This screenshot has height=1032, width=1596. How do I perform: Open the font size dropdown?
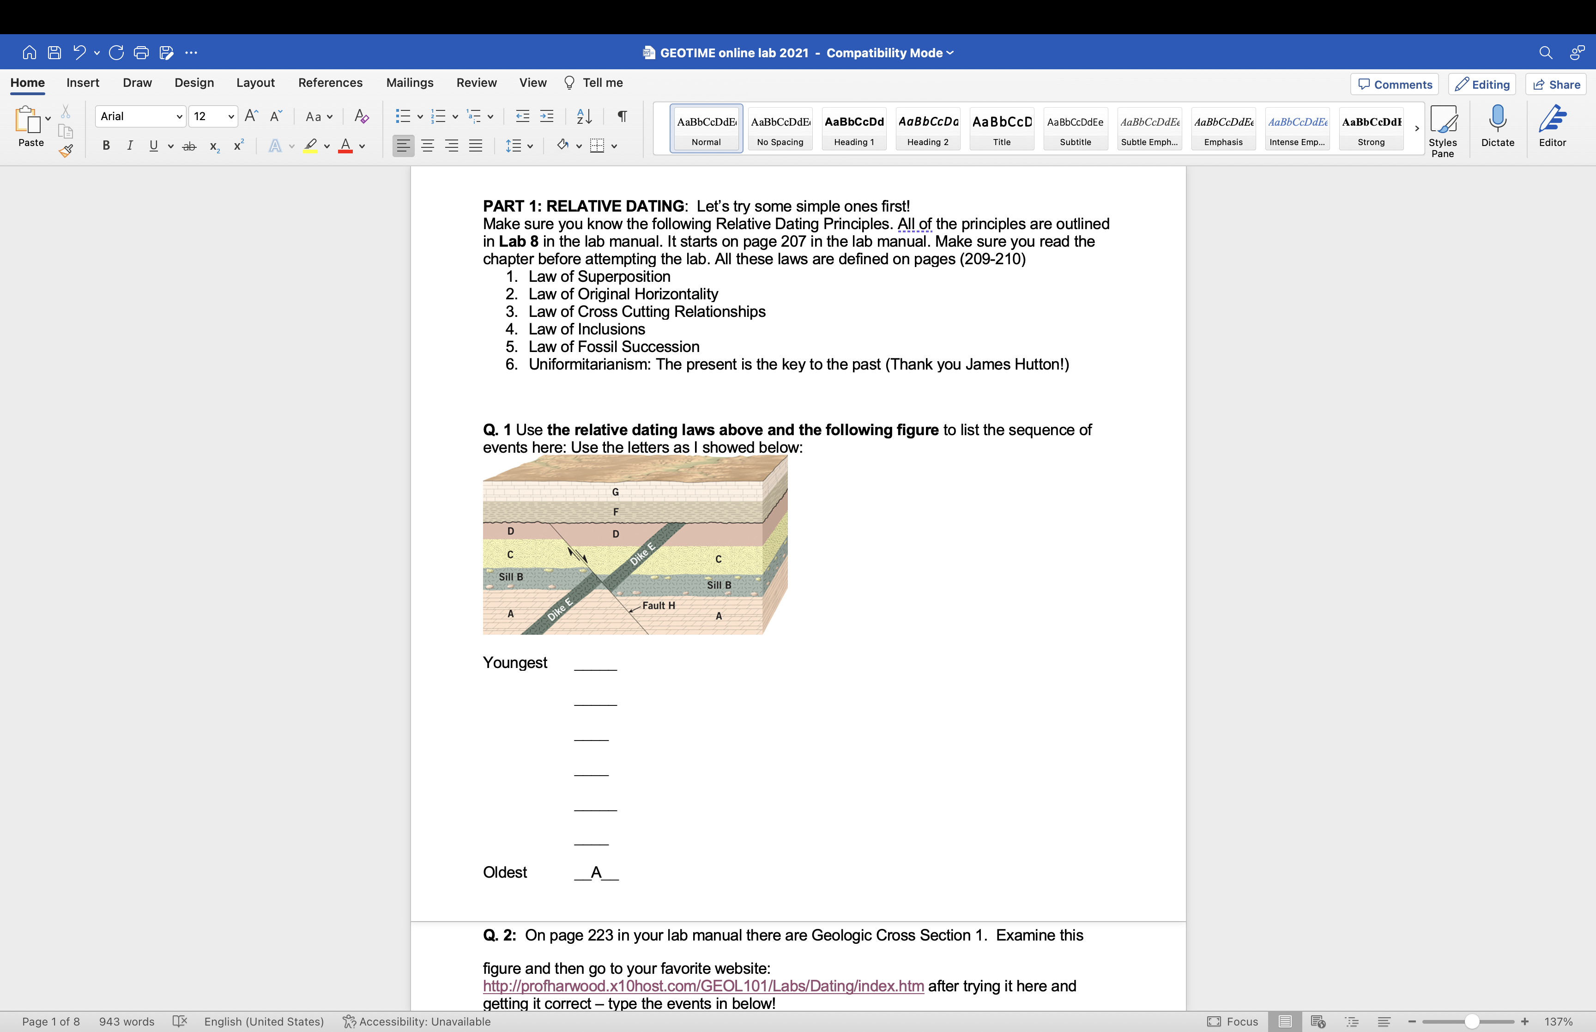(230, 116)
